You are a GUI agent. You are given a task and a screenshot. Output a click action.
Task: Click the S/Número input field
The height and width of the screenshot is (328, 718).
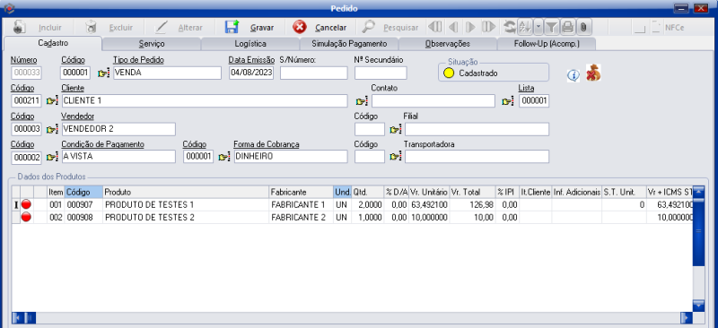point(313,73)
